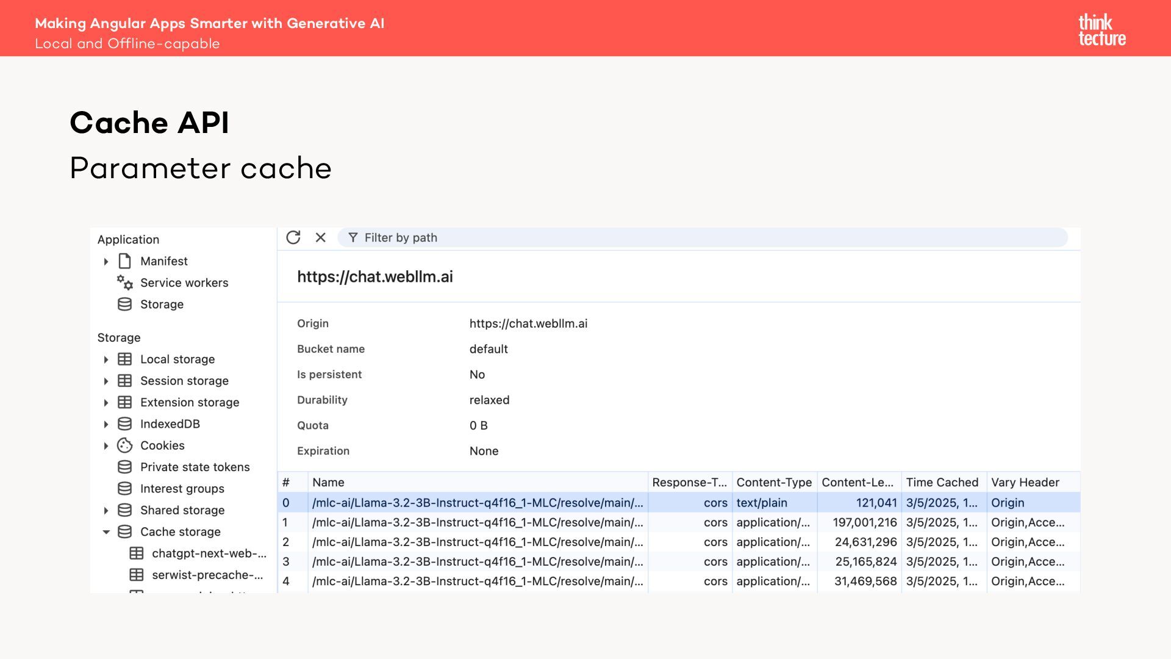Click the refresh cache icon
Image resolution: width=1171 pixels, height=659 pixels.
tap(293, 237)
